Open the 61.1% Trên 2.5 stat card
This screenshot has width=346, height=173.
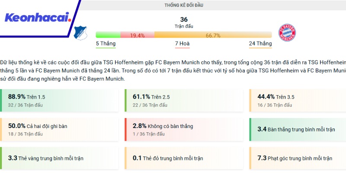pos(184,100)
